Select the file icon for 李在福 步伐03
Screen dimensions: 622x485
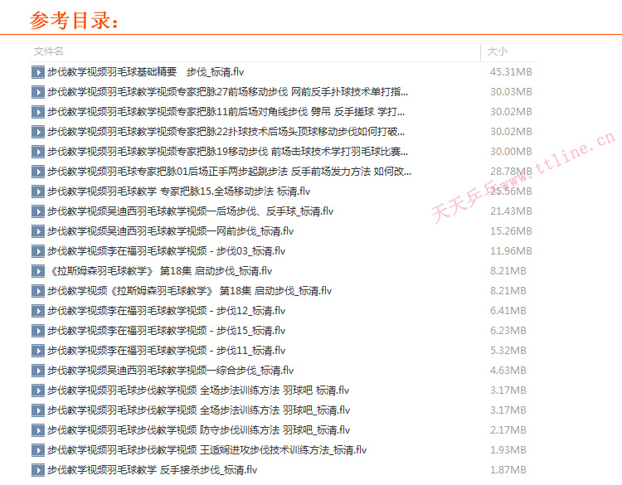37,251
